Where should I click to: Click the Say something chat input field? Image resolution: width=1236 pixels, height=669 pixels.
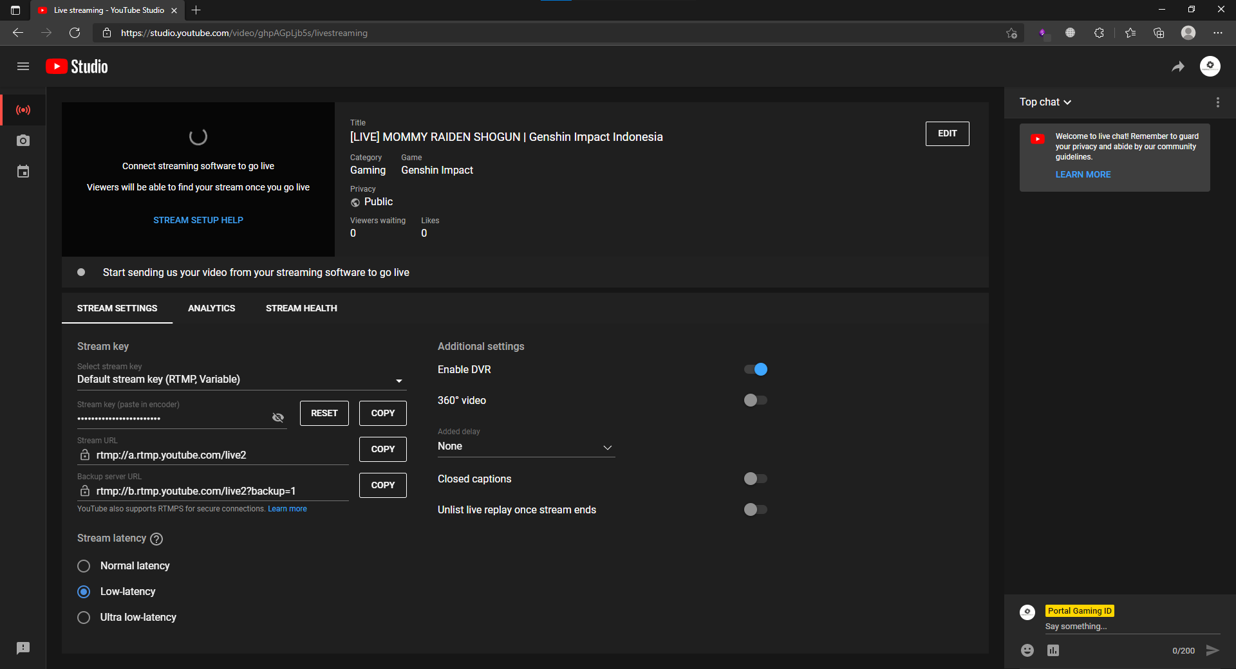click(1130, 627)
